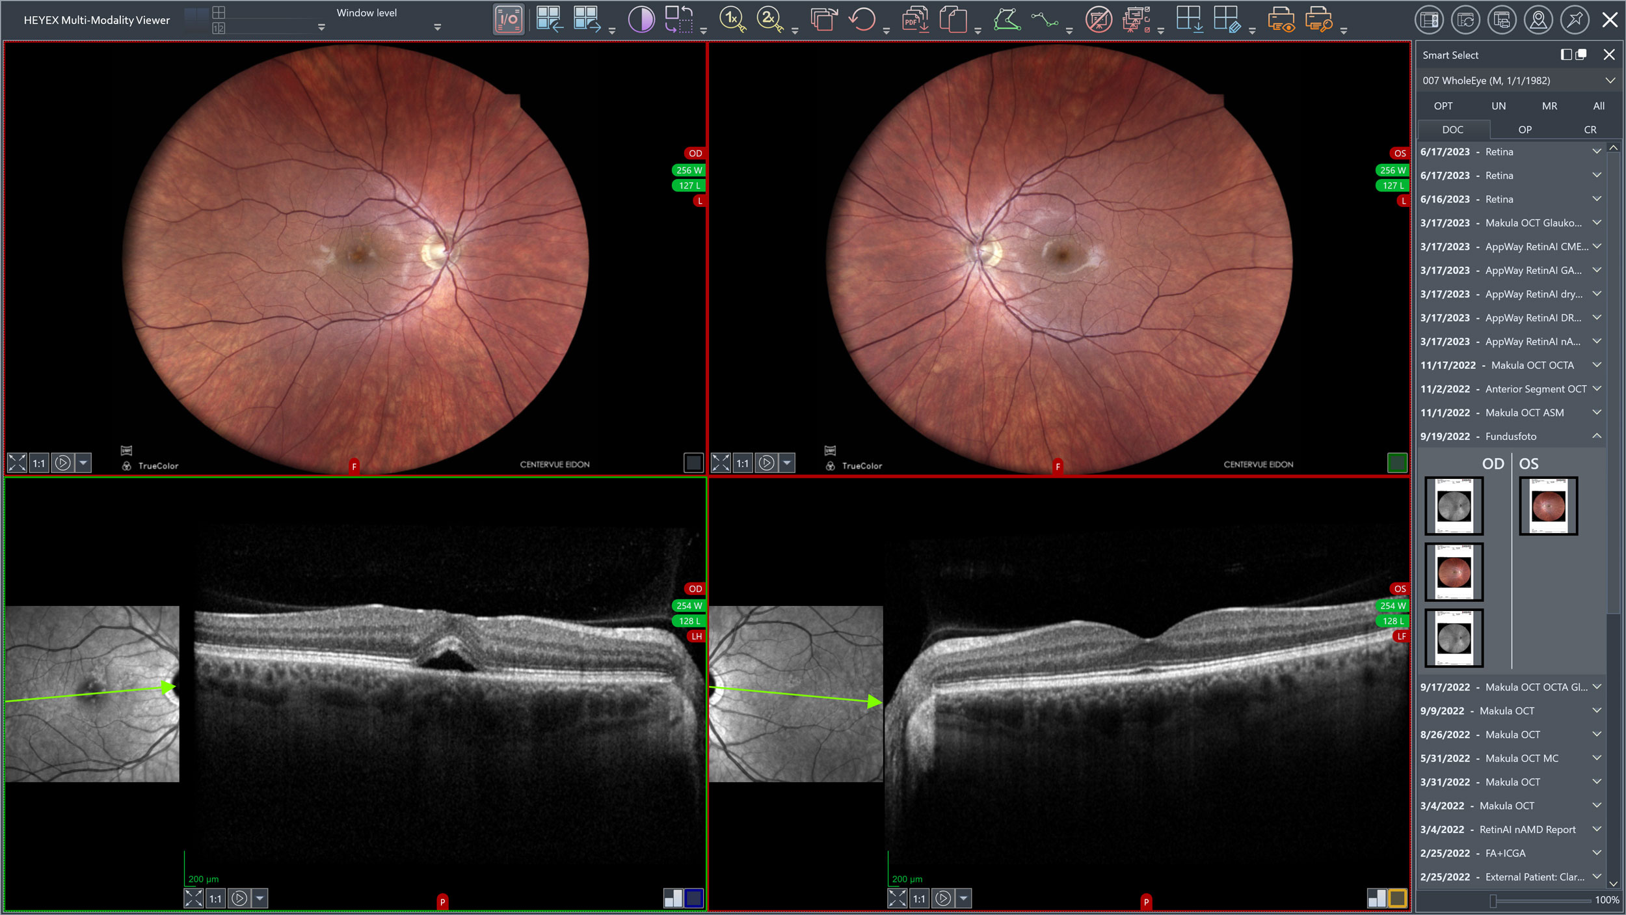The image size is (1626, 915).
Task: Click the thumbnail zoom slider at 100%
Action: tap(1493, 901)
